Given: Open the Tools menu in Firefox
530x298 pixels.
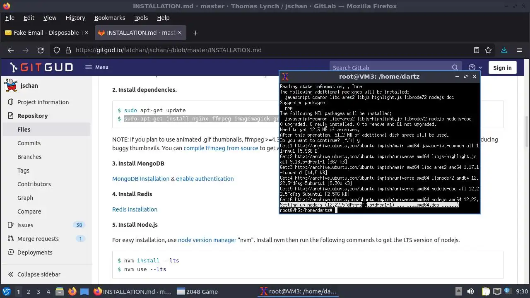Looking at the screenshot, I should click(x=141, y=18).
